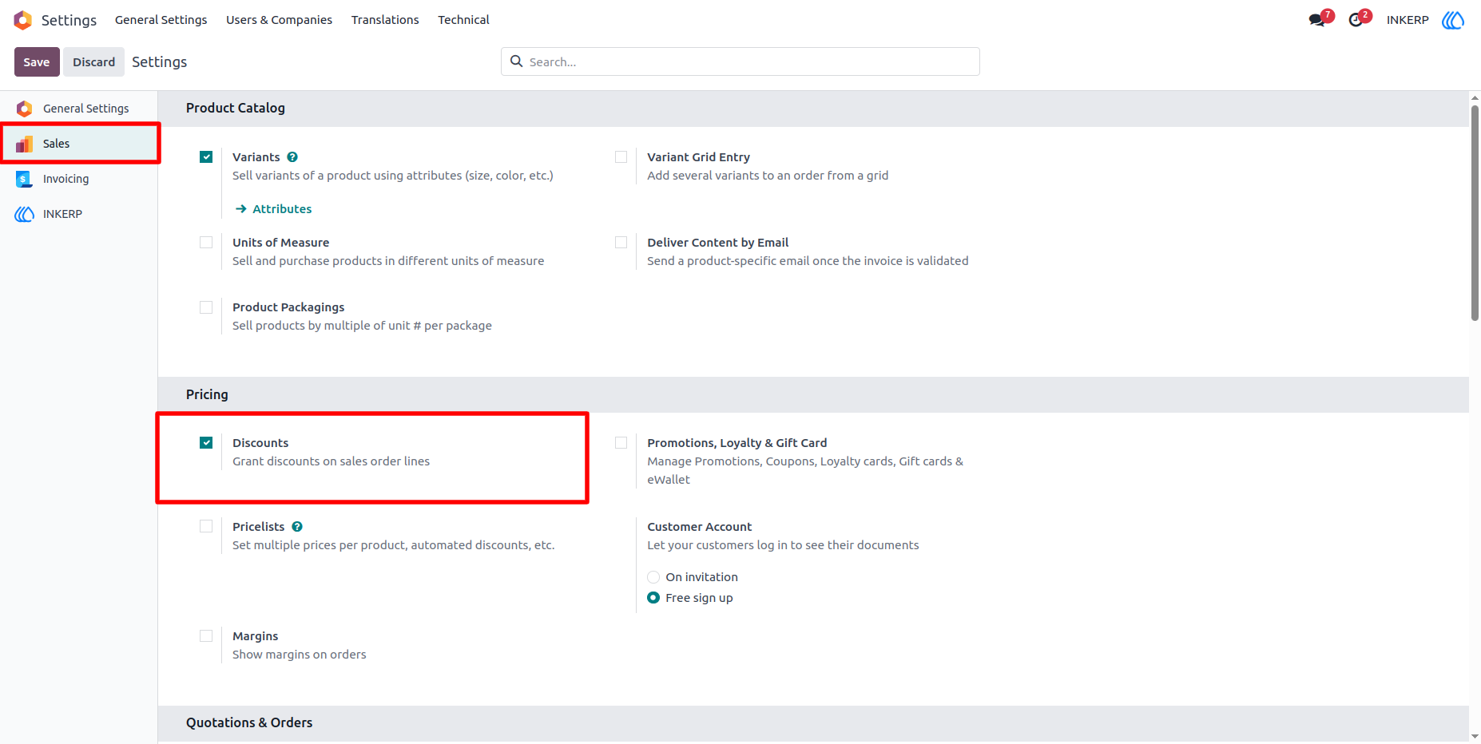Viewport: 1481px width, 744px height.
Task: Open the Translations menu
Action: 385,20
